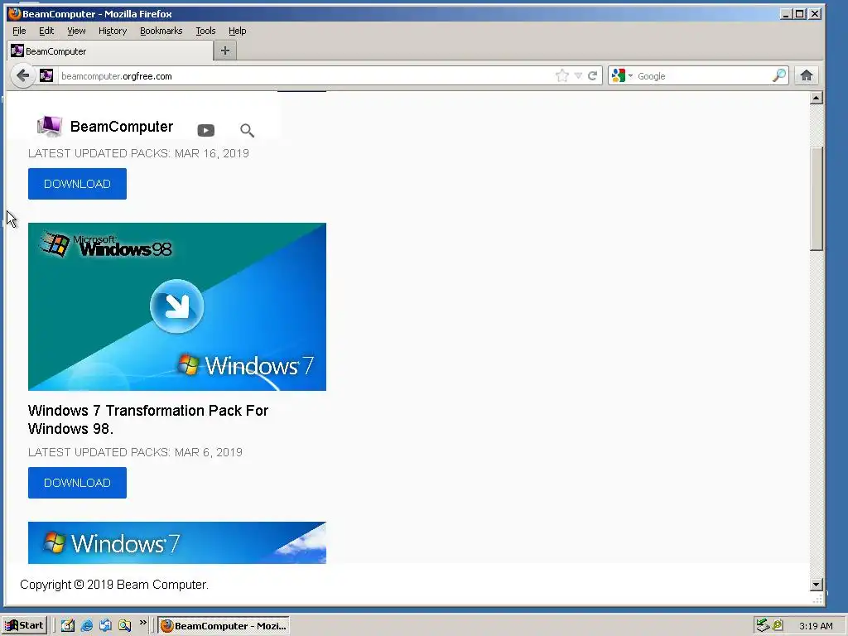
Task: Click the Firefox back arrow button
Action: 22,75
